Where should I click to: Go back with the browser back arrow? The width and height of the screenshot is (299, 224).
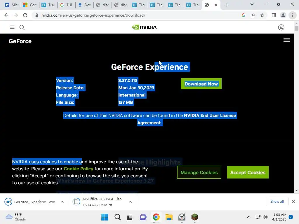[x=6, y=15]
